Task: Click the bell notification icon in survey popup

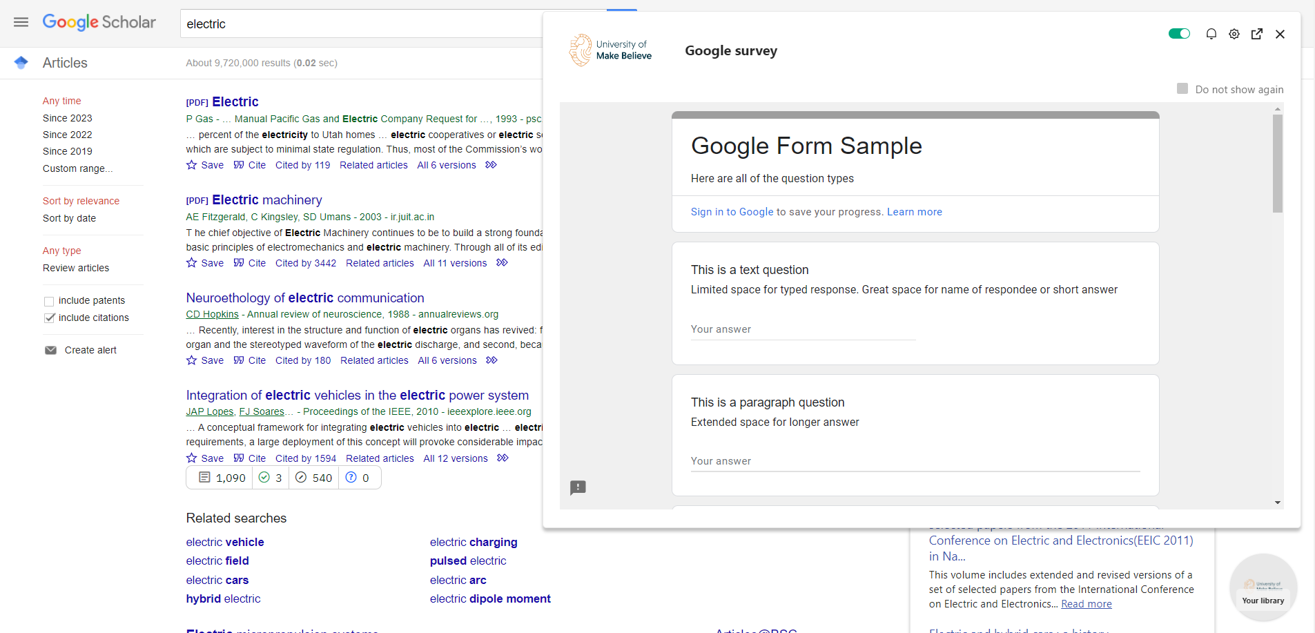Action: (x=1211, y=34)
